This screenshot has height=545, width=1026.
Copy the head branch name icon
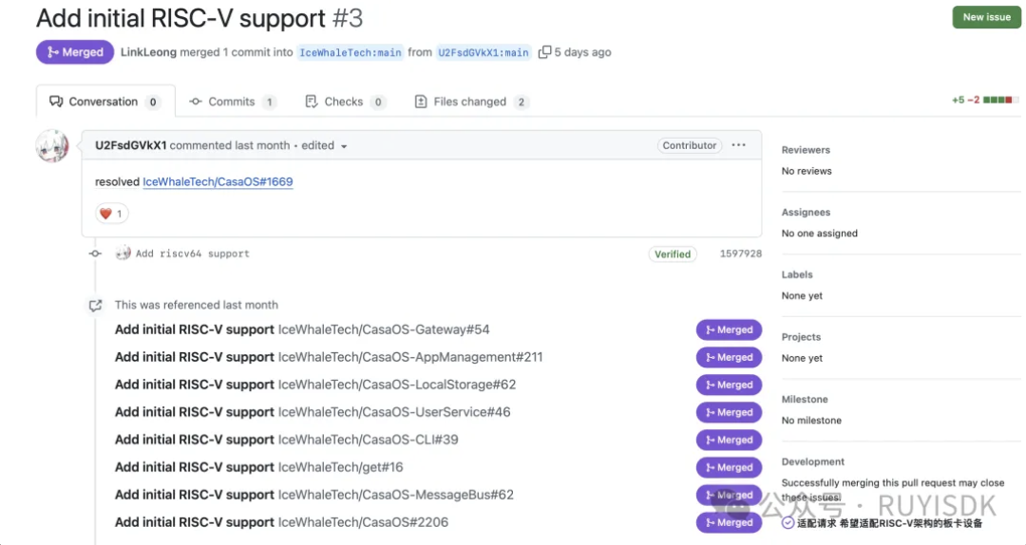[544, 52]
